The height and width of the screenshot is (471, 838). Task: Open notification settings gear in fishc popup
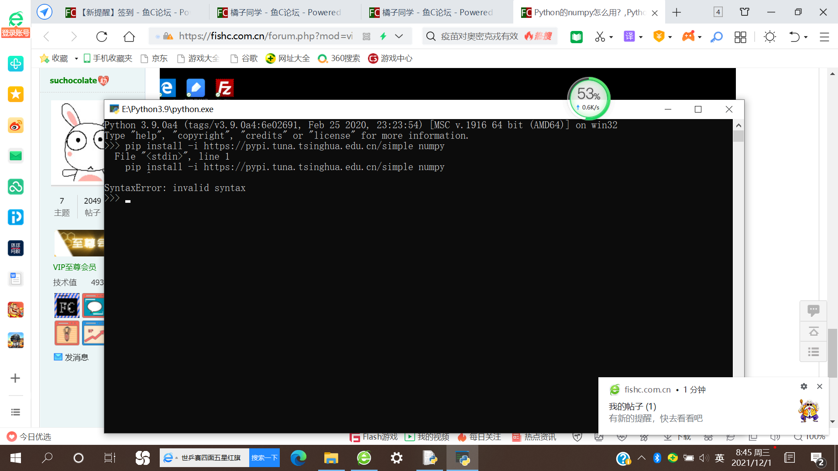click(x=804, y=386)
